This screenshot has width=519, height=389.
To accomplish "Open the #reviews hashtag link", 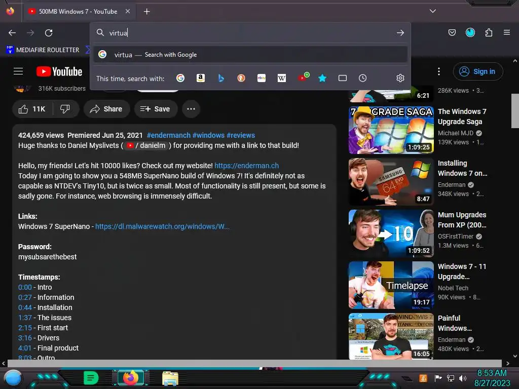I will tap(241, 135).
